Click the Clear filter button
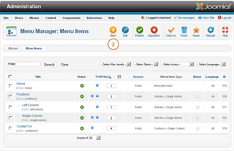The height and width of the screenshot is (151, 234). (65, 64)
